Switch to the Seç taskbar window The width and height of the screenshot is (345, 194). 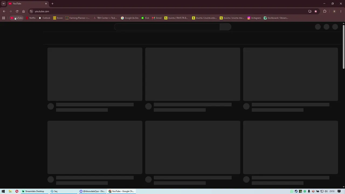(x=63, y=191)
